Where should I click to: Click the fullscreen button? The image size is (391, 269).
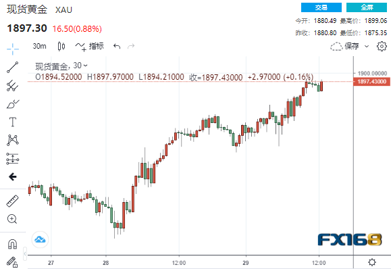click(367, 7)
